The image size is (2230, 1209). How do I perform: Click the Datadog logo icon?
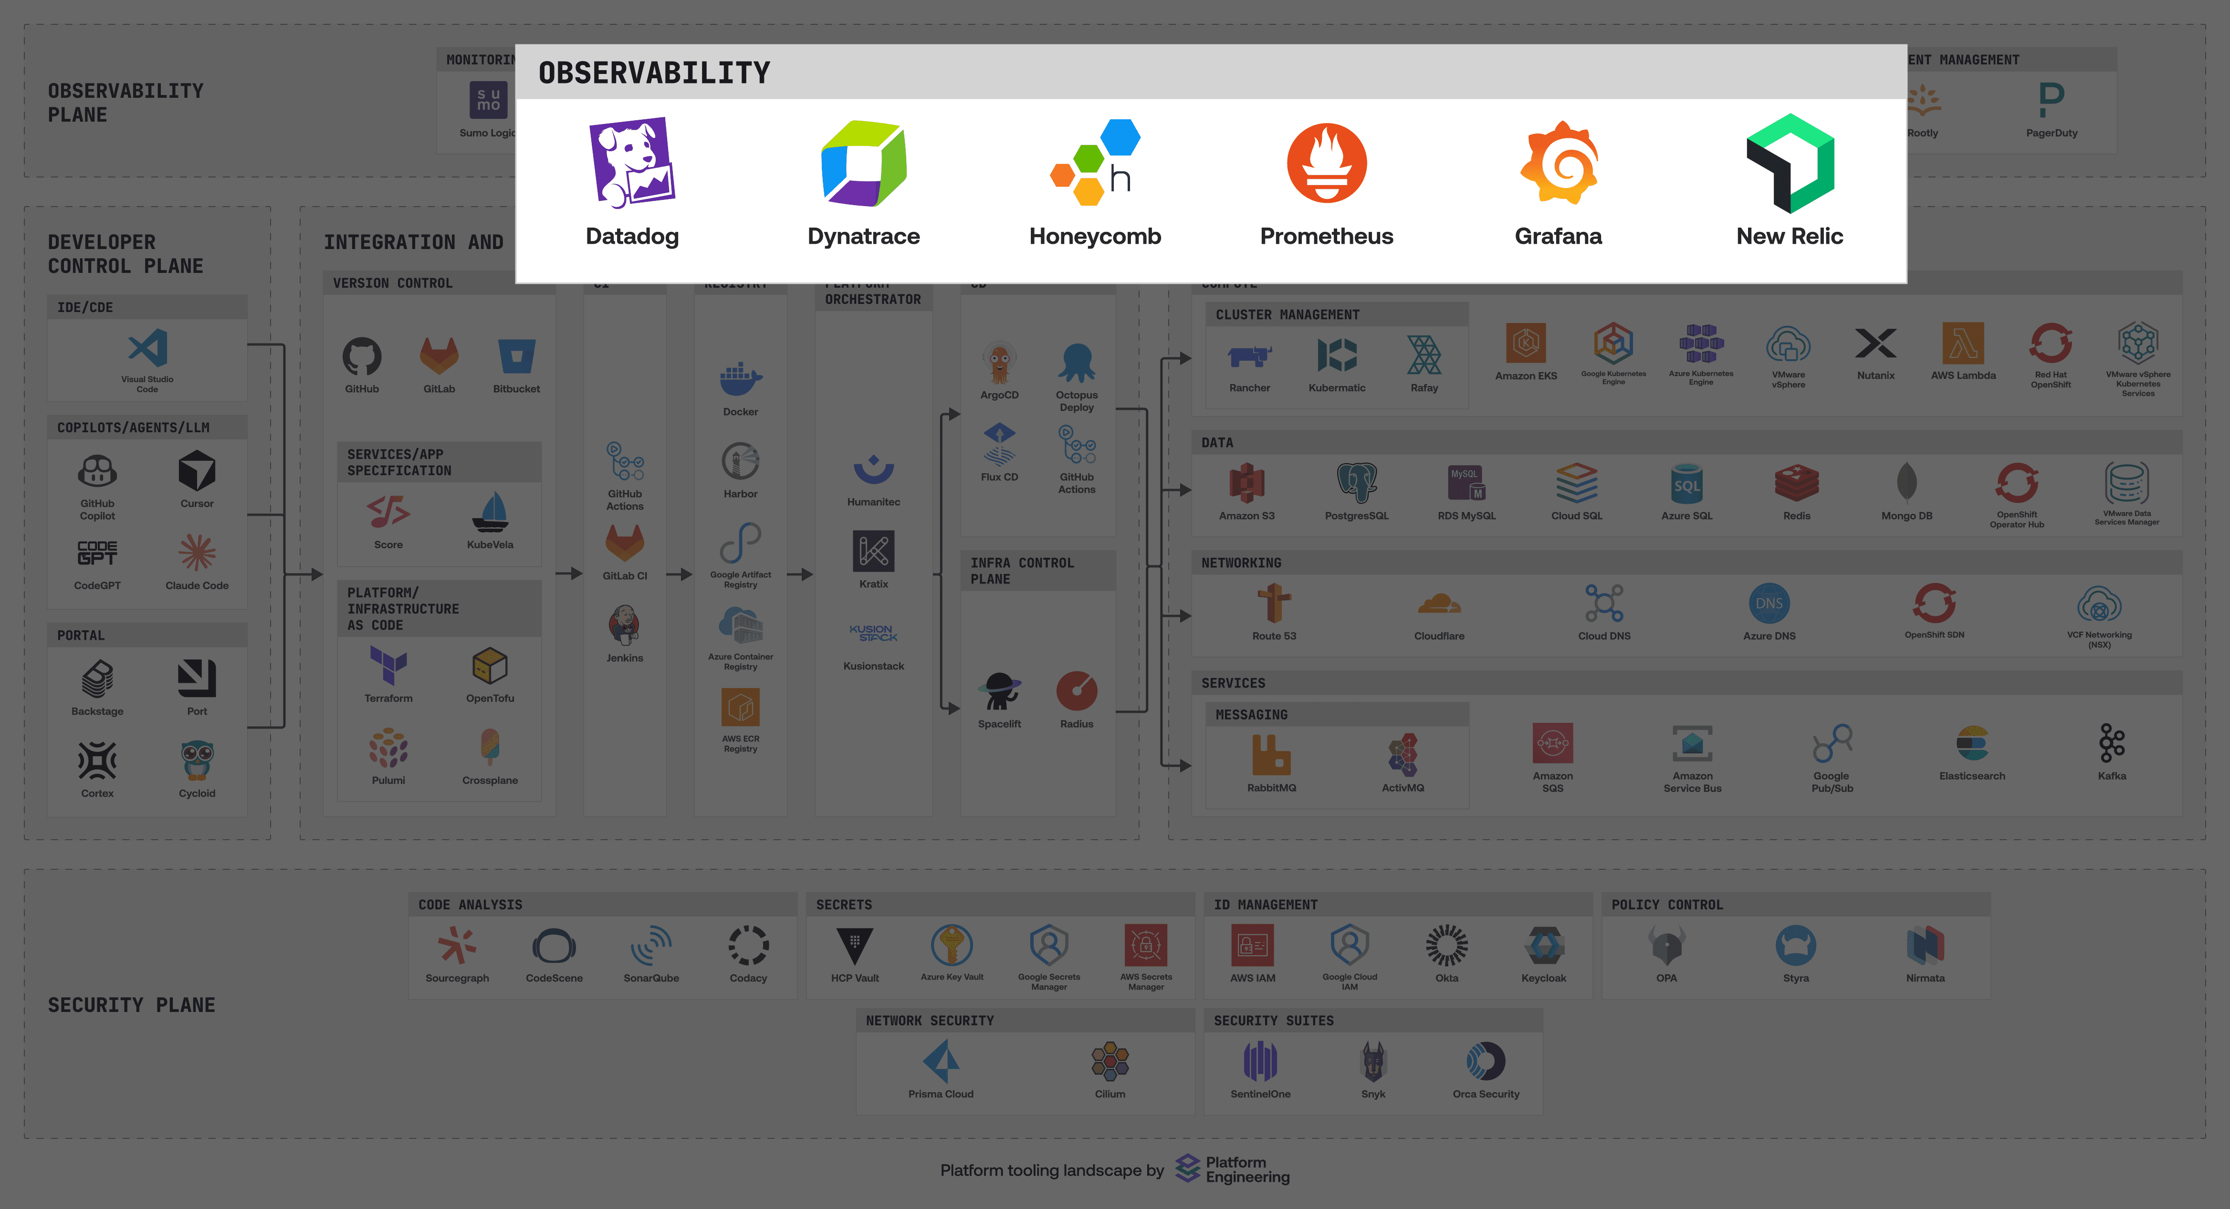(632, 163)
